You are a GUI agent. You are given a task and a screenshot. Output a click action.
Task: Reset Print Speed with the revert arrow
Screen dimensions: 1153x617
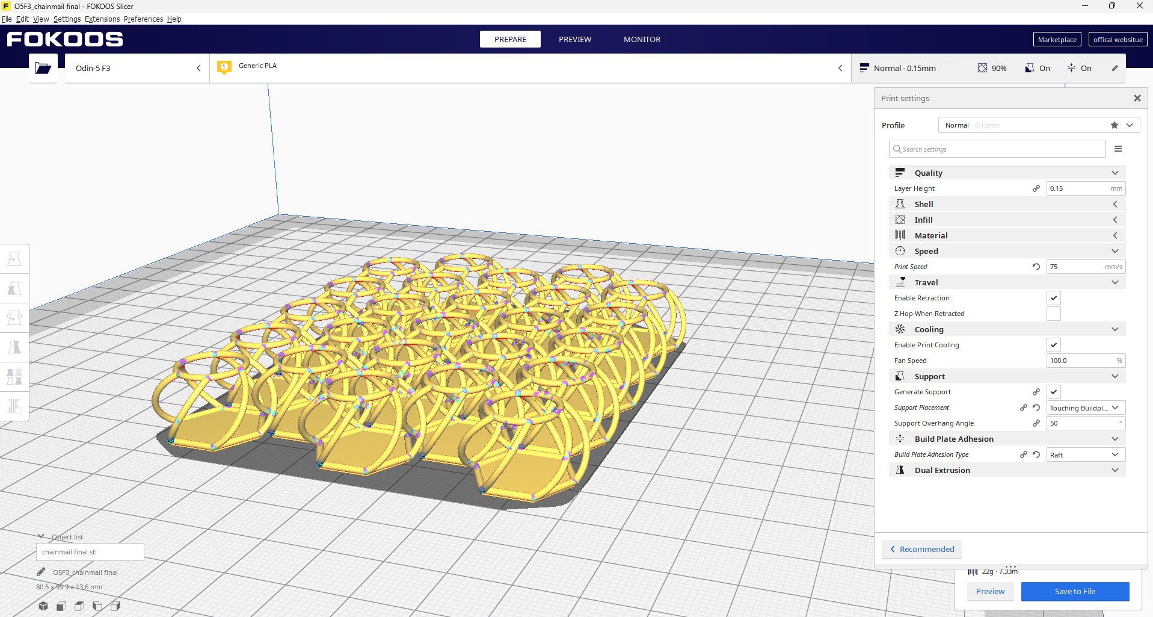pyautogui.click(x=1036, y=267)
